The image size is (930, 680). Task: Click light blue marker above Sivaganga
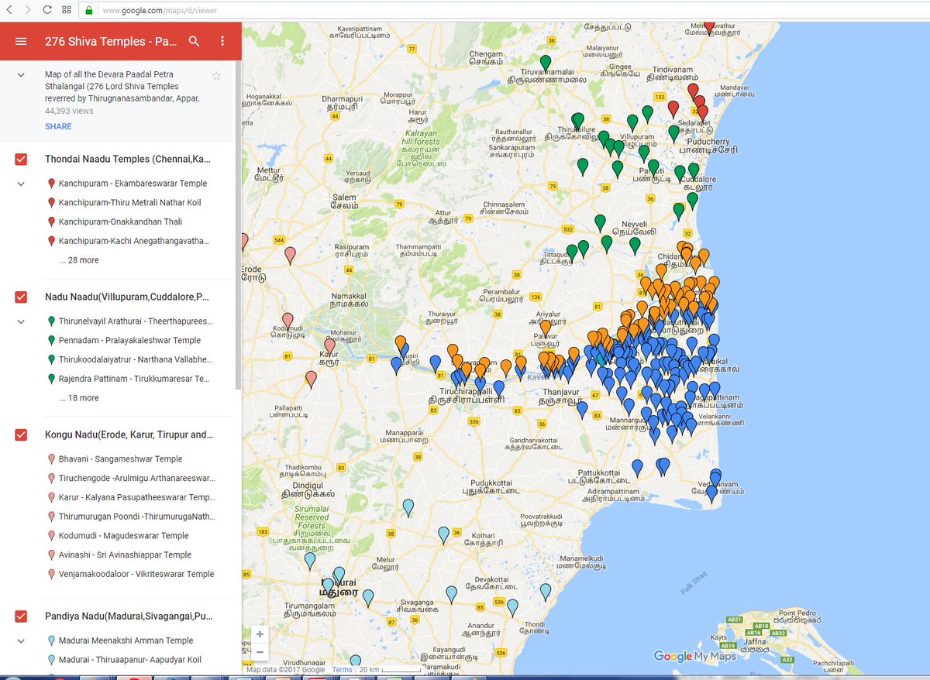[x=451, y=595]
